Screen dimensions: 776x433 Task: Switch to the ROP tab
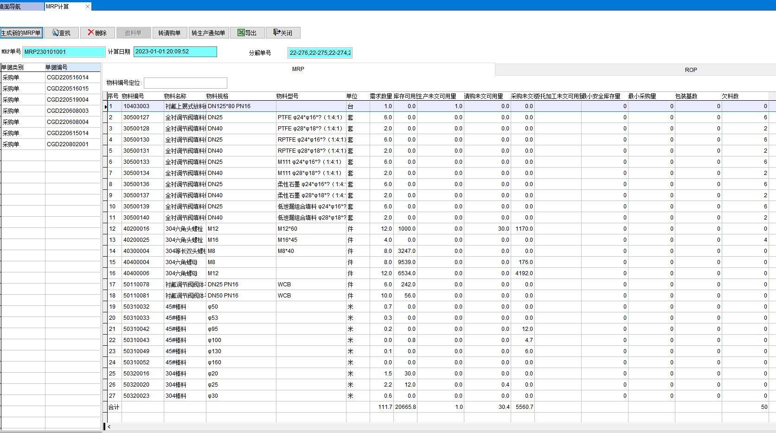pos(691,70)
